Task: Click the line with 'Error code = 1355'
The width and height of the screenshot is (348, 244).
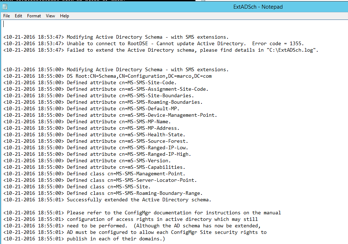Action: click(154, 44)
